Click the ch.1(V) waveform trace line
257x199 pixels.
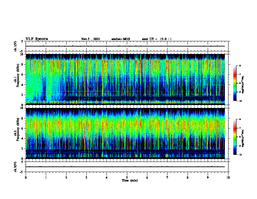click(x=125, y=46)
